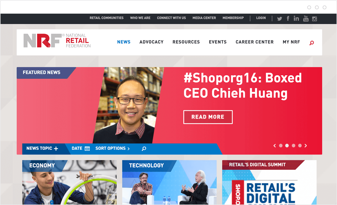Open the Facebook icon in top bar
The image size is (337, 205).
(288, 18)
